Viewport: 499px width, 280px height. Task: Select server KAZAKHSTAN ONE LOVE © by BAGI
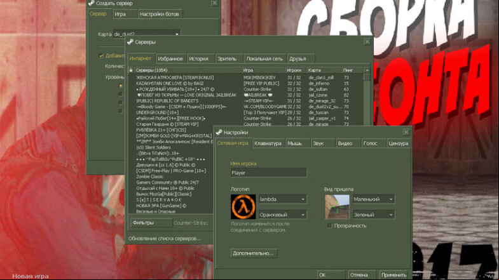(x=170, y=83)
